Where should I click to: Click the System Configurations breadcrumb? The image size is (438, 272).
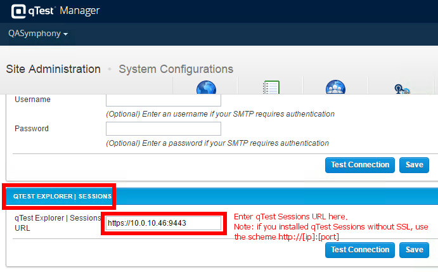click(x=176, y=69)
